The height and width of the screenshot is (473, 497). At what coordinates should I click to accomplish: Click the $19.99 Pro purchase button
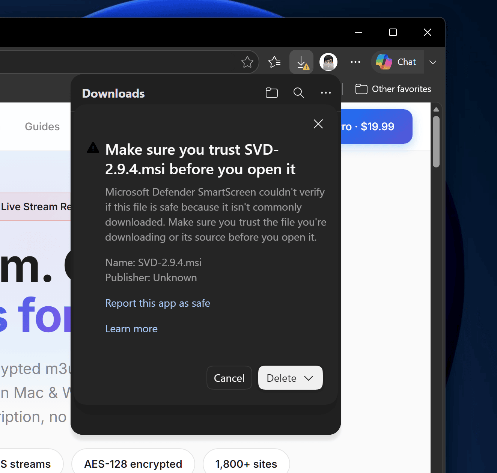pyautogui.click(x=377, y=127)
